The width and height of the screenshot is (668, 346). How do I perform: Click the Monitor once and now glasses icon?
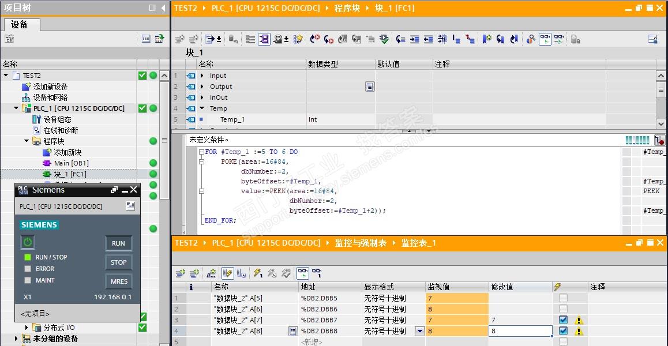coord(317,273)
